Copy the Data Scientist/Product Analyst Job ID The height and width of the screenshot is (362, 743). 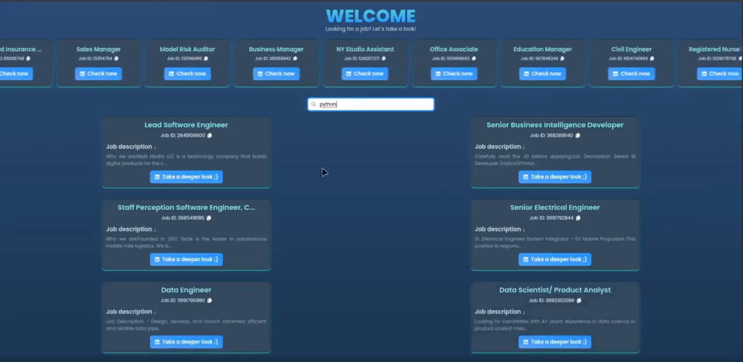(x=579, y=300)
